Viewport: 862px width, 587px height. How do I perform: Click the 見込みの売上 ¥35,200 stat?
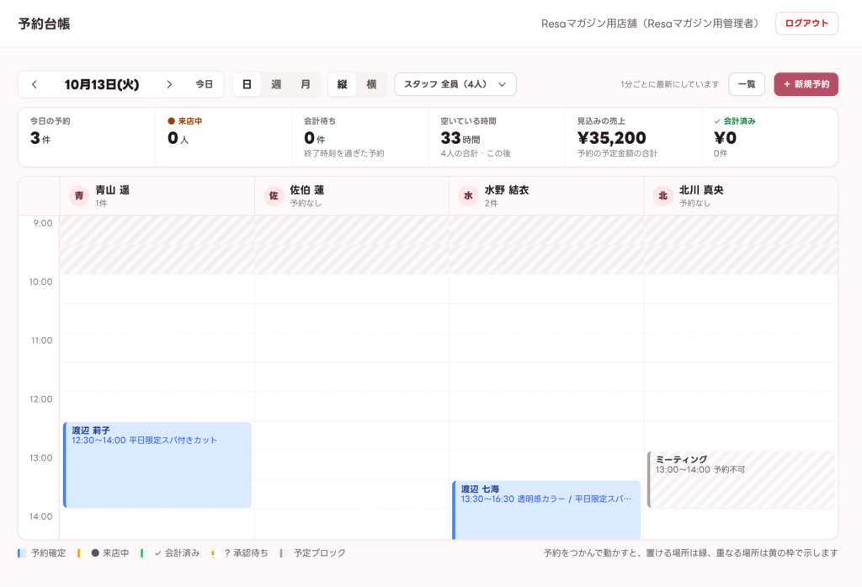click(633, 137)
